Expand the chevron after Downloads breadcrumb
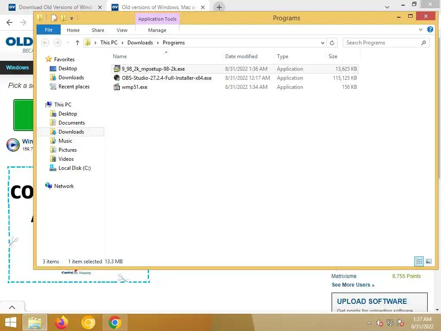This screenshot has width=441, height=331. [x=158, y=43]
